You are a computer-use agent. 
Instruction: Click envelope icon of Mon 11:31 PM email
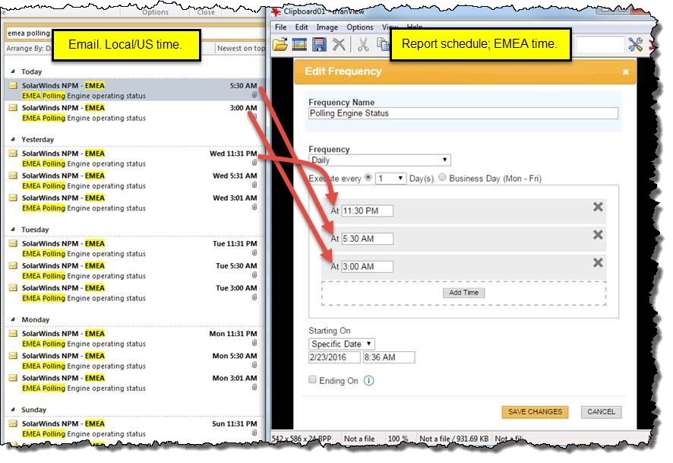14,334
